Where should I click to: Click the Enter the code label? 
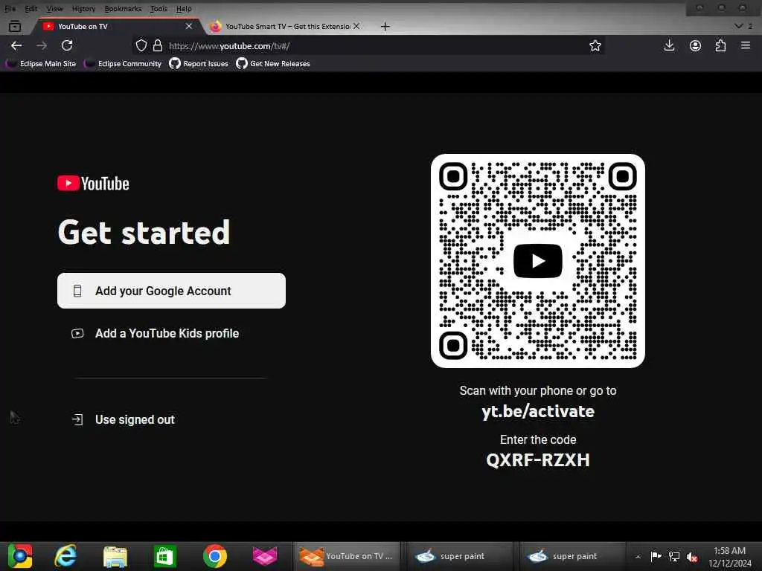point(538,440)
